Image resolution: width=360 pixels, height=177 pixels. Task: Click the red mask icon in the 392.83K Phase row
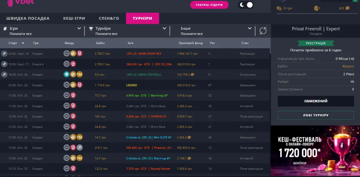tap(73, 147)
